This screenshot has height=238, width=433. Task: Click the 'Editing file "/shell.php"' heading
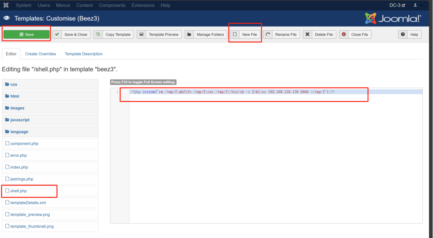click(59, 69)
